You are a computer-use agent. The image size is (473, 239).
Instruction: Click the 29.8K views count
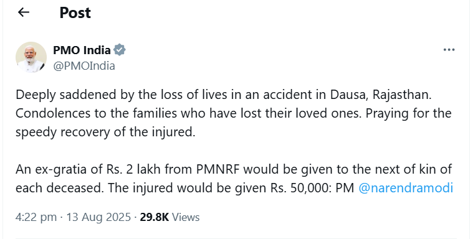(154, 217)
